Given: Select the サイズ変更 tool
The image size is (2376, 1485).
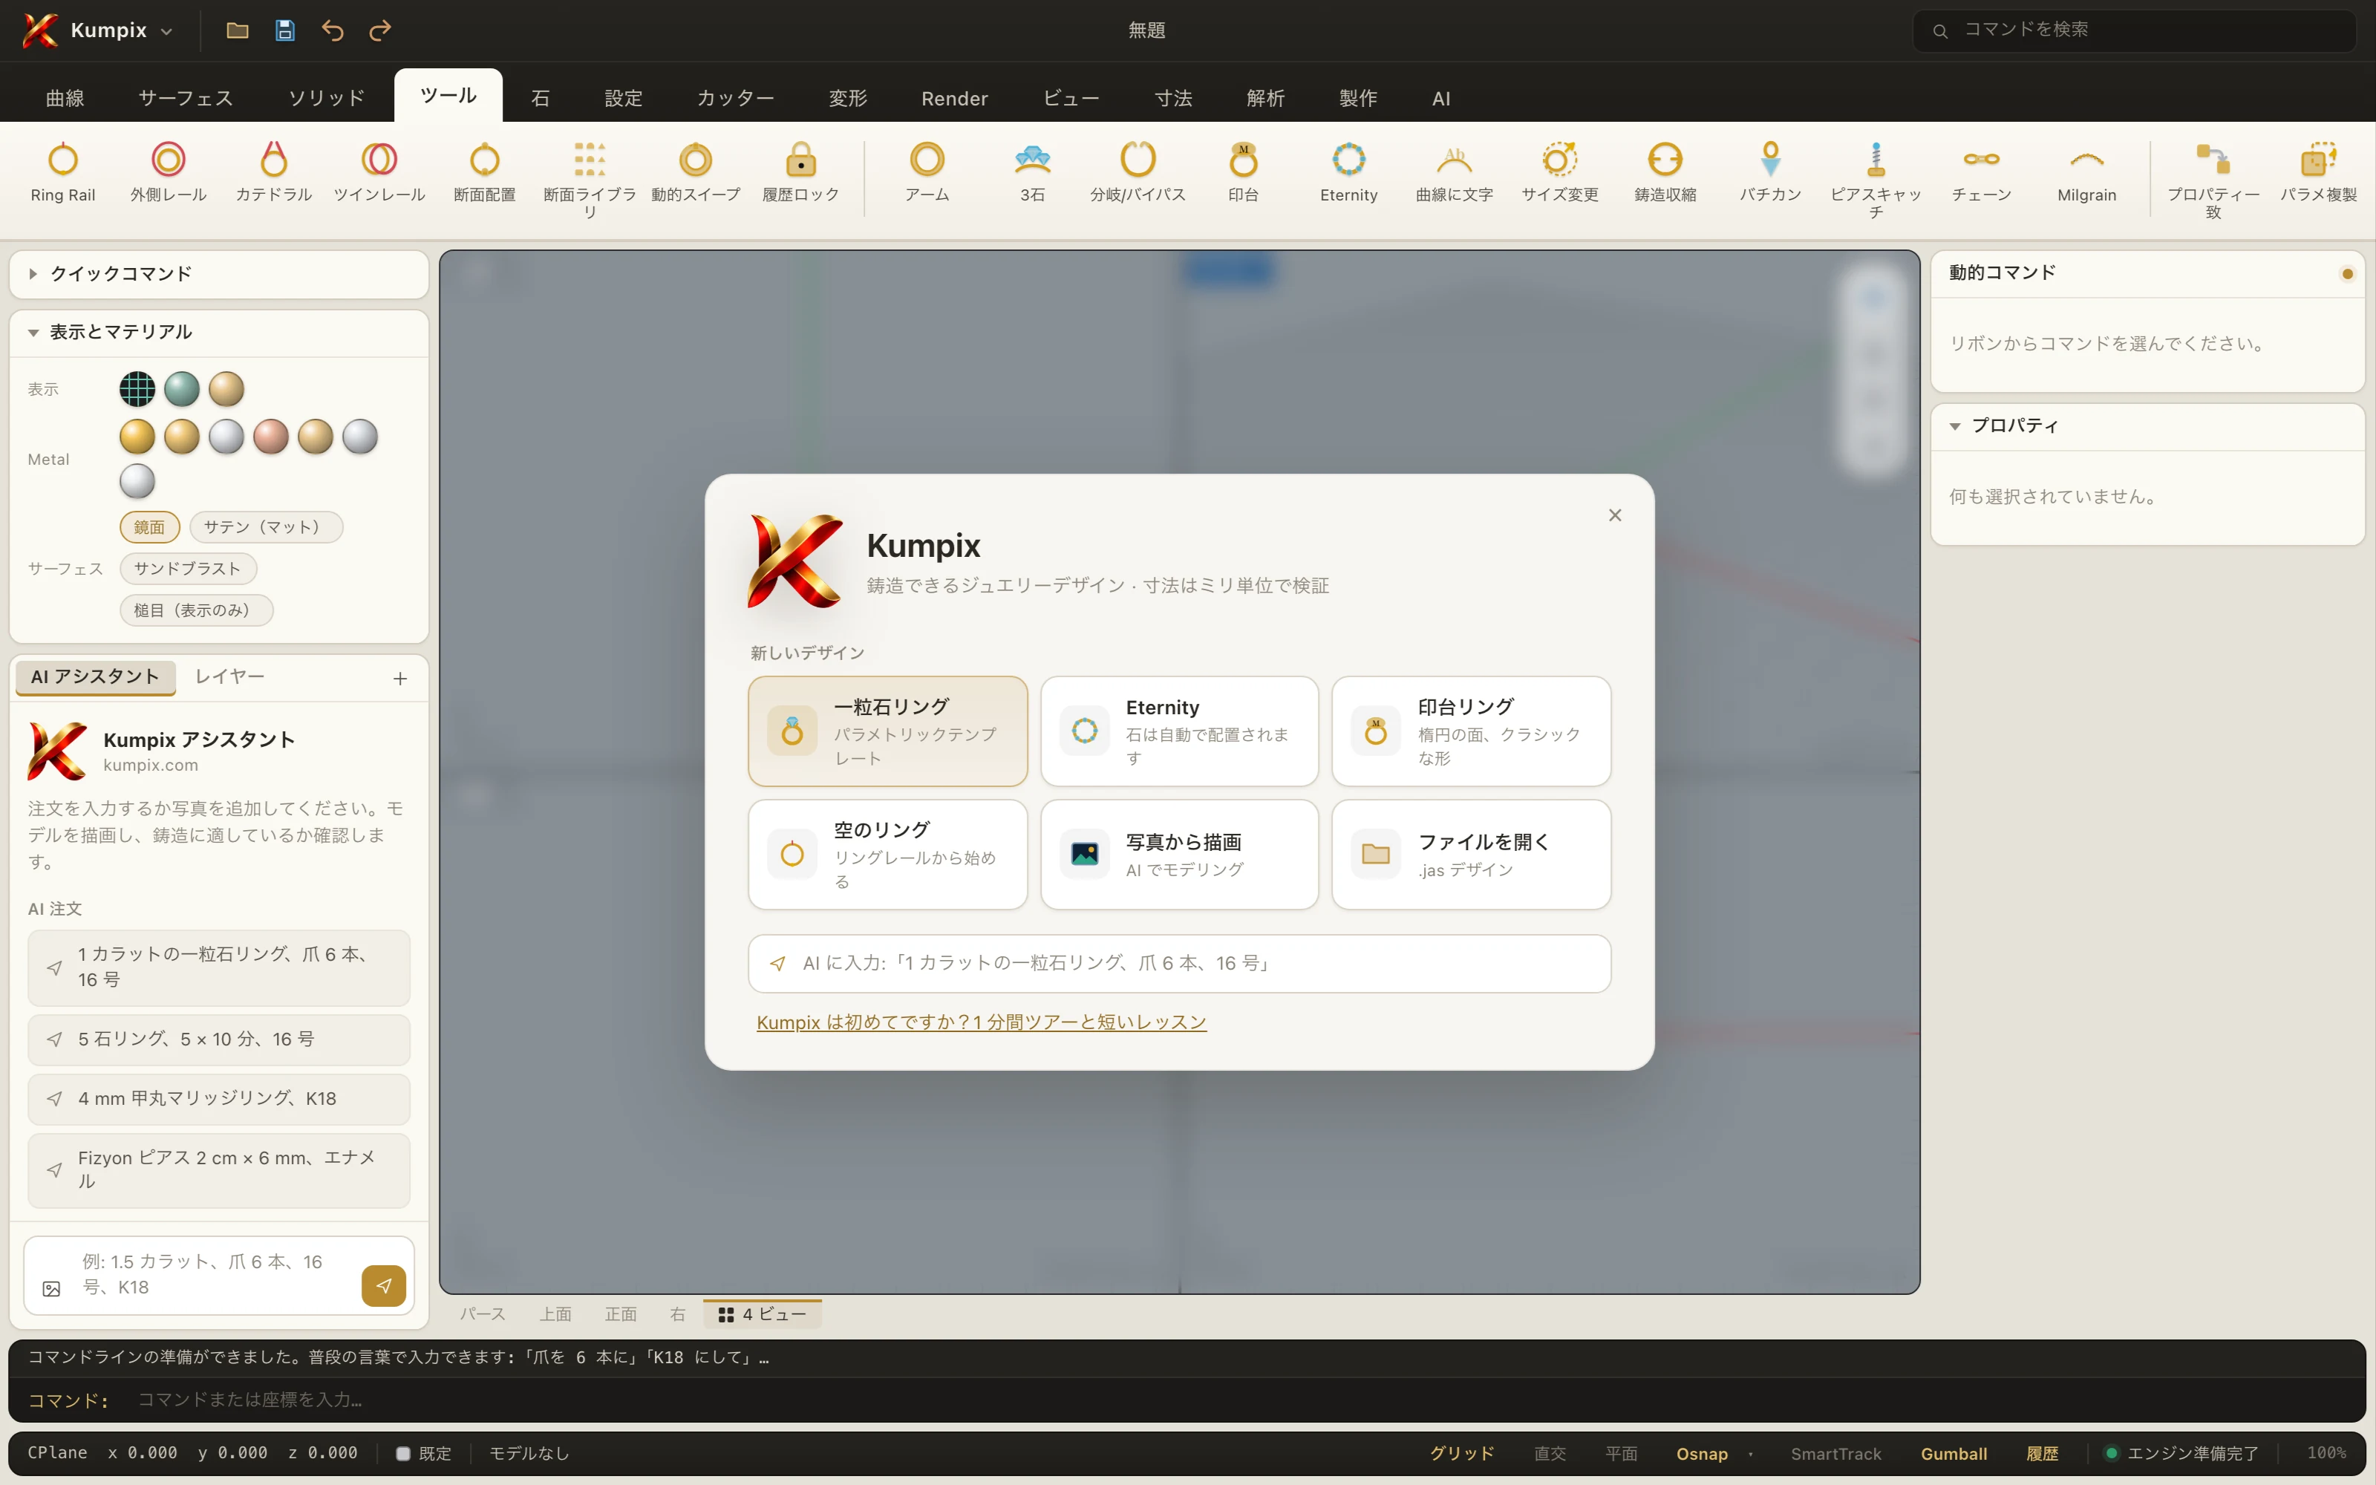Looking at the screenshot, I should coord(1560,173).
